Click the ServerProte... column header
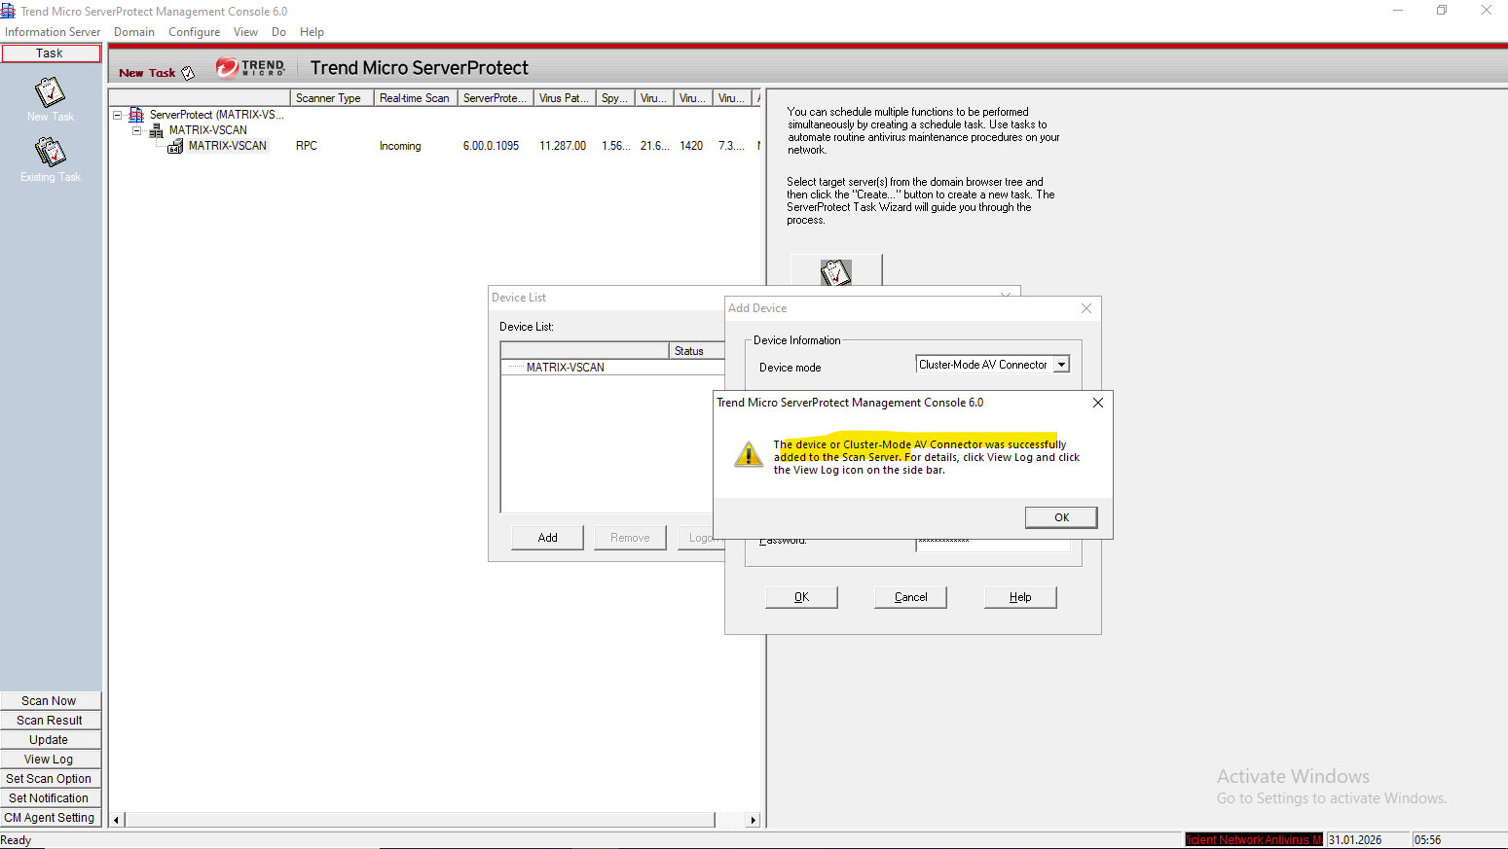The height and width of the screenshot is (849, 1508). [x=496, y=98]
